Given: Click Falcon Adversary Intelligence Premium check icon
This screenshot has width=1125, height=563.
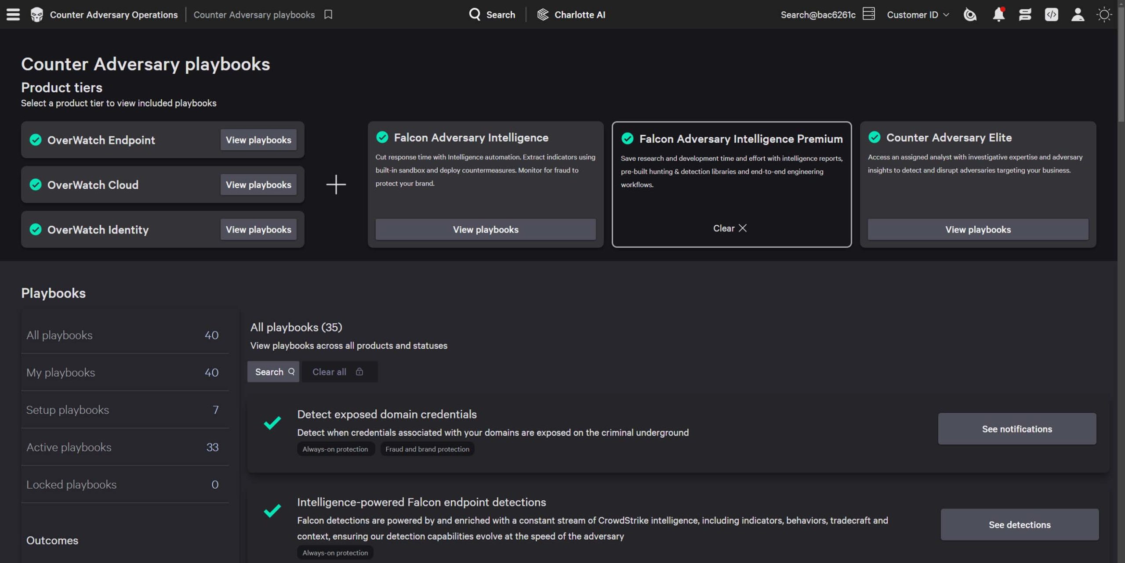Looking at the screenshot, I should (x=628, y=139).
